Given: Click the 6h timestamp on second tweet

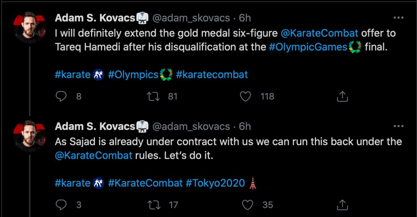Looking at the screenshot, I should pyautogui.click(x=245, y=126).
